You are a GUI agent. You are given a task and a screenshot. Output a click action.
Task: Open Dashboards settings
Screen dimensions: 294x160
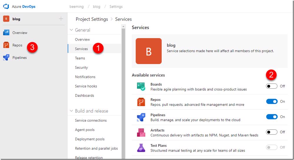(x=85, y=95)
